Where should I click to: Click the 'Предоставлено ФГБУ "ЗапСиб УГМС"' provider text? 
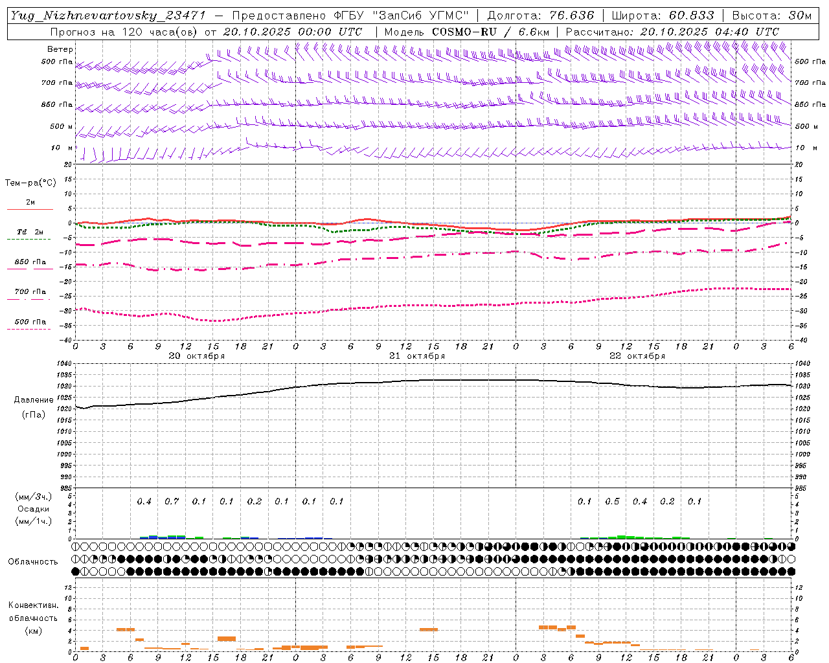(x=350, y=16)
